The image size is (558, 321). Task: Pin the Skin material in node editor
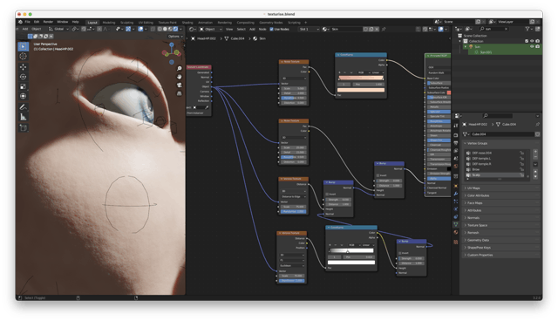tap(384, 29)
